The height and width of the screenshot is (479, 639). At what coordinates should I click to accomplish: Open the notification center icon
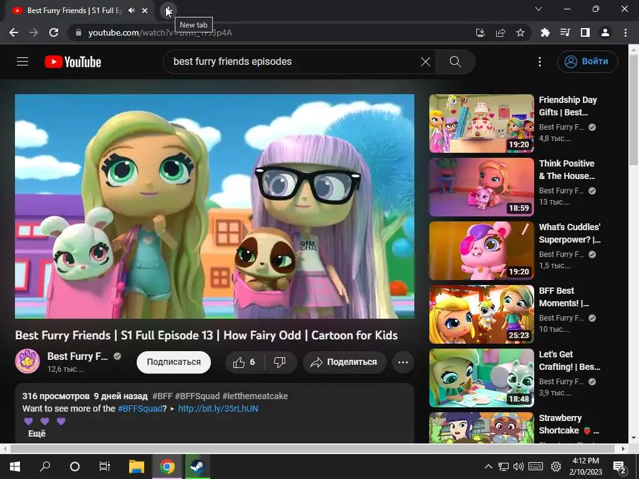pos(620,467)
